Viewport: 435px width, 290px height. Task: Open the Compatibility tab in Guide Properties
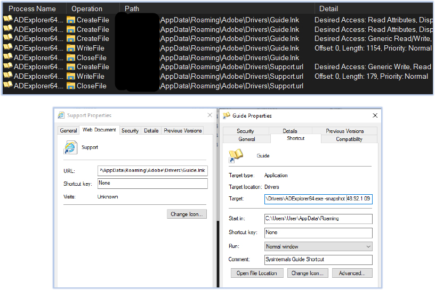coord(349,139)
